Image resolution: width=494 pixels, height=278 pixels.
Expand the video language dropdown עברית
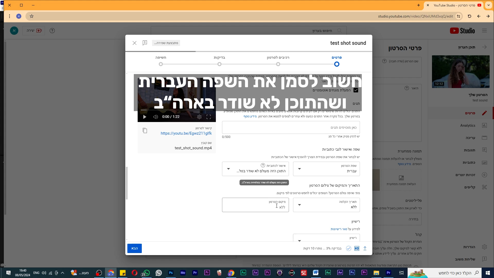click(x=326, y=169)
